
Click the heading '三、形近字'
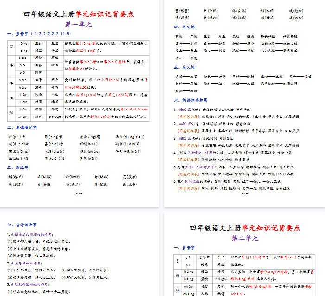(x=18, y=167)
